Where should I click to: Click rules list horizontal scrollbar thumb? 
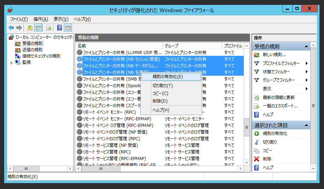101,168
